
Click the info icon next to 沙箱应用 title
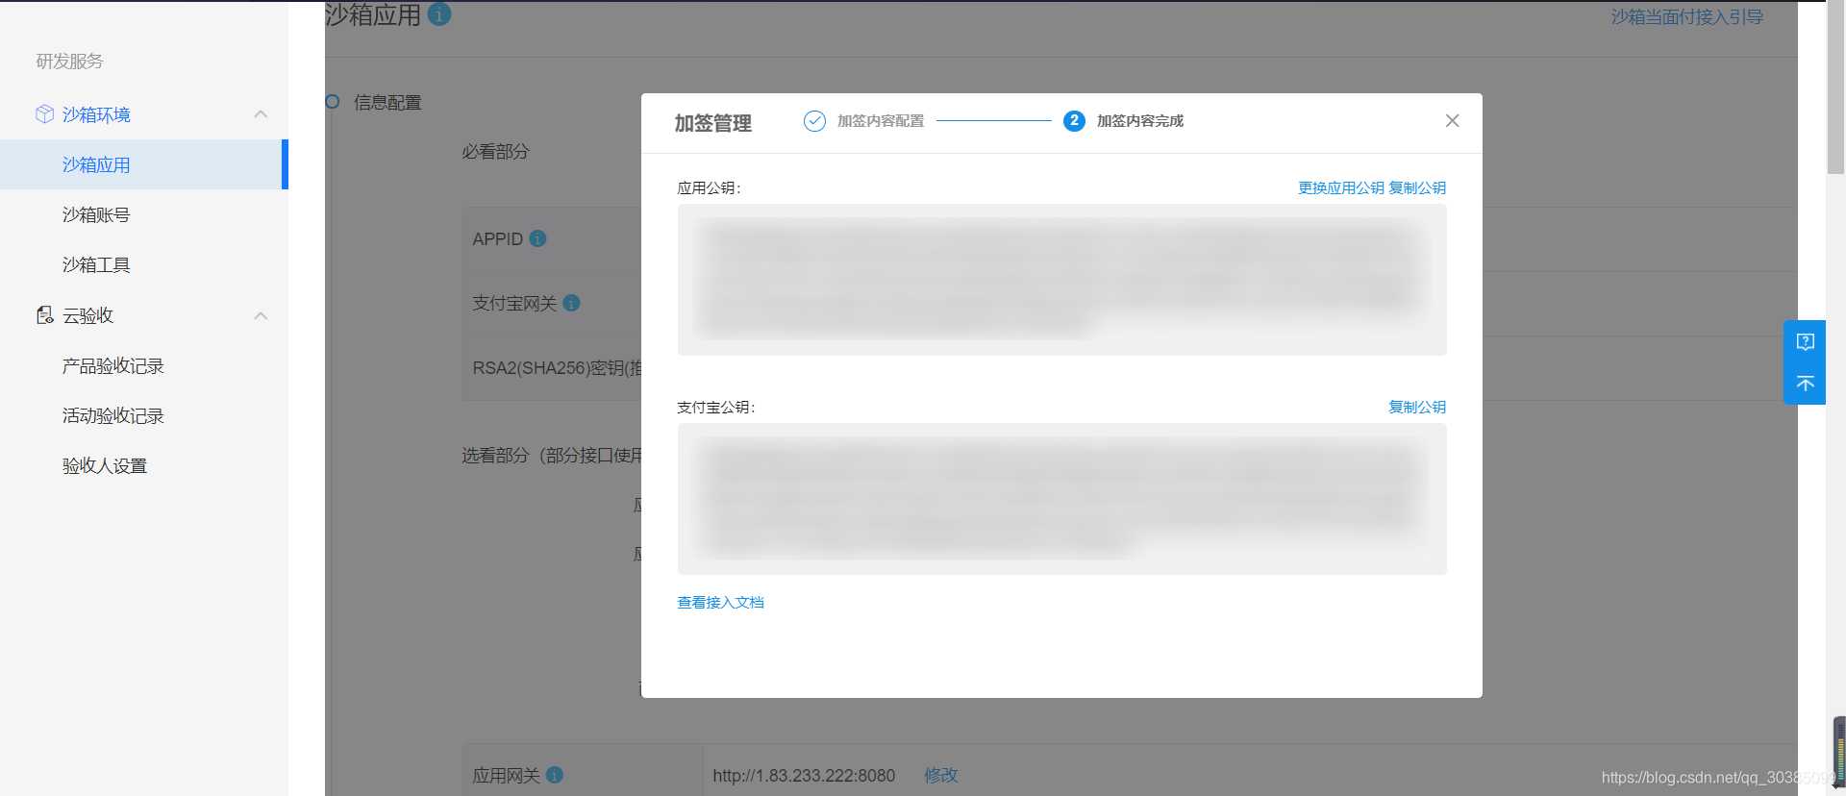coord(439,14)
